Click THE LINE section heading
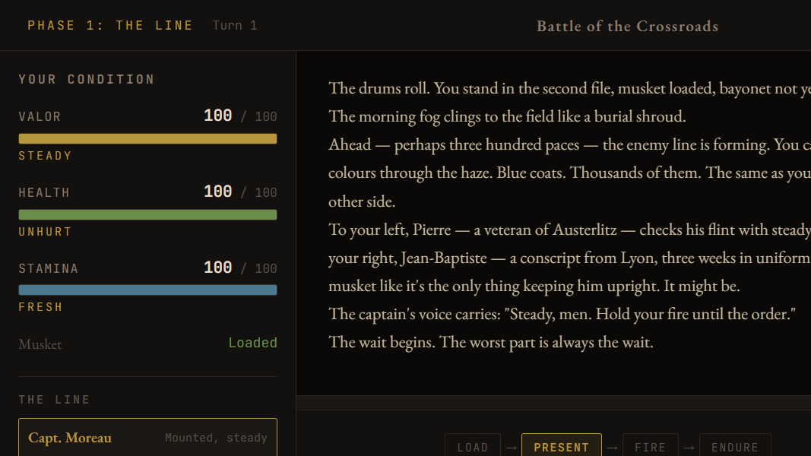Image resolution: width=811 pixels, height=456 pixels. coord(54,399)
